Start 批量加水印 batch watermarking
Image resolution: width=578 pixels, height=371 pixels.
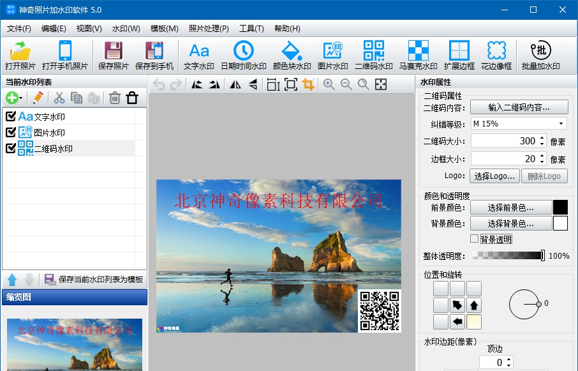(540, 54)
